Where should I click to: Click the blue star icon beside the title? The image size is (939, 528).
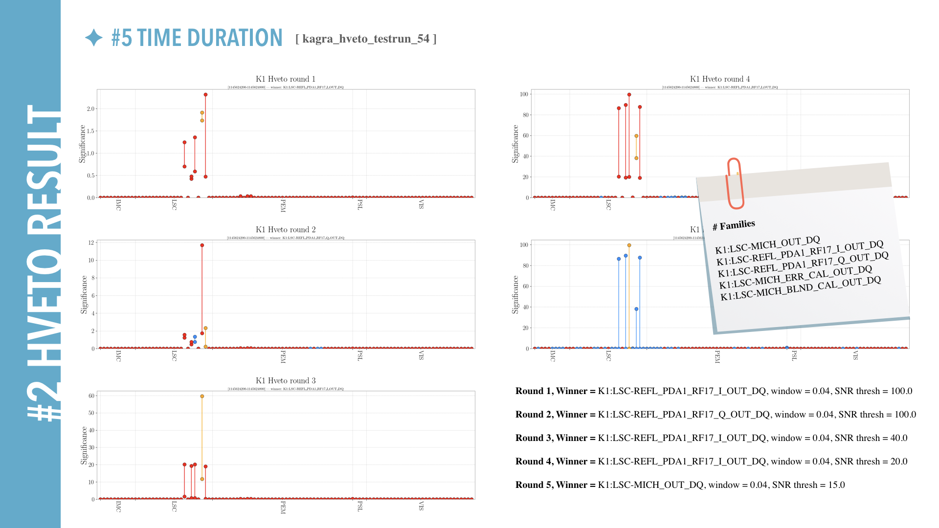(94, 38)
